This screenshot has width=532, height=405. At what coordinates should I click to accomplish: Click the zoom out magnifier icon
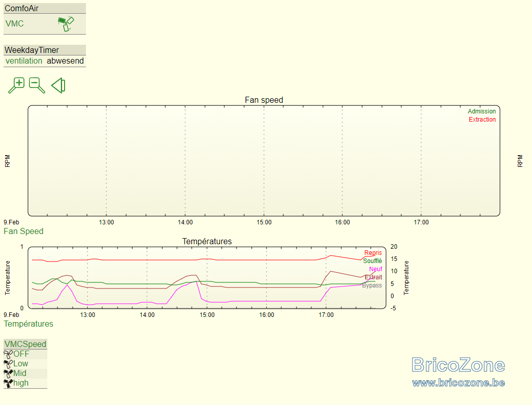pos(37,85)
